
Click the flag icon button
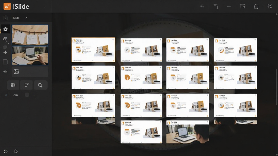click(x=27, y=85)
